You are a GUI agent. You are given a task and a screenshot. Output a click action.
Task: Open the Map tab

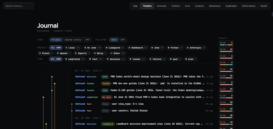[135, 6]
